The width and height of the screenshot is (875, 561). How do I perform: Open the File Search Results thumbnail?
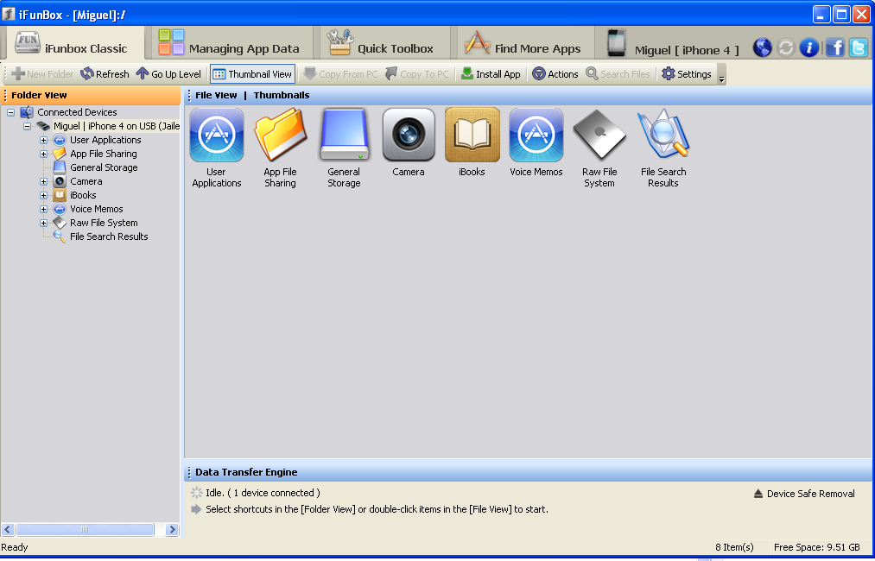(663, 148)
